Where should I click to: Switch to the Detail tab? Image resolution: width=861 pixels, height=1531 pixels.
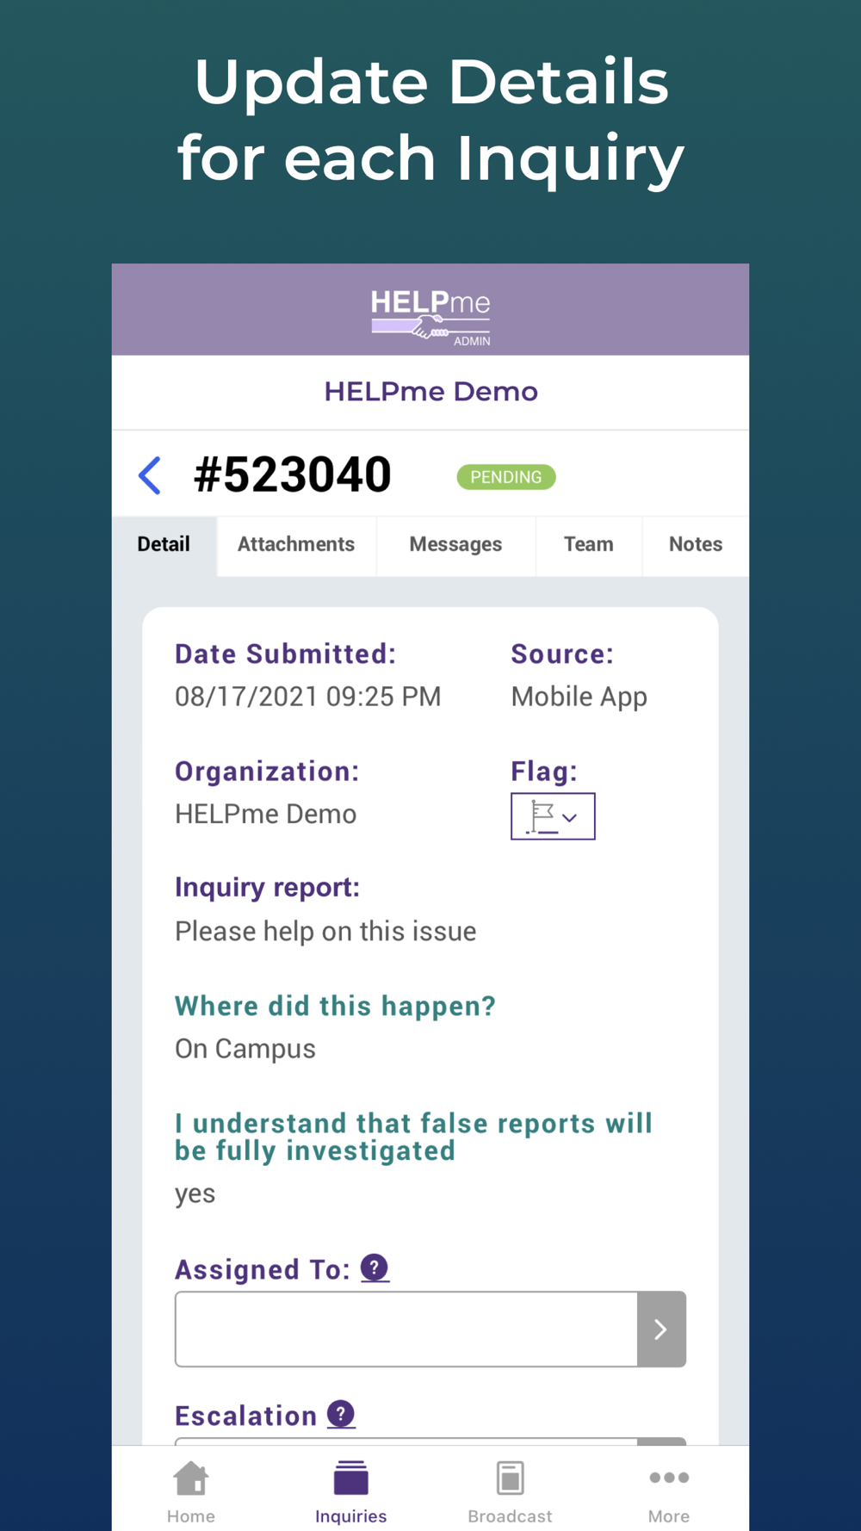click(x=164, y=544)
